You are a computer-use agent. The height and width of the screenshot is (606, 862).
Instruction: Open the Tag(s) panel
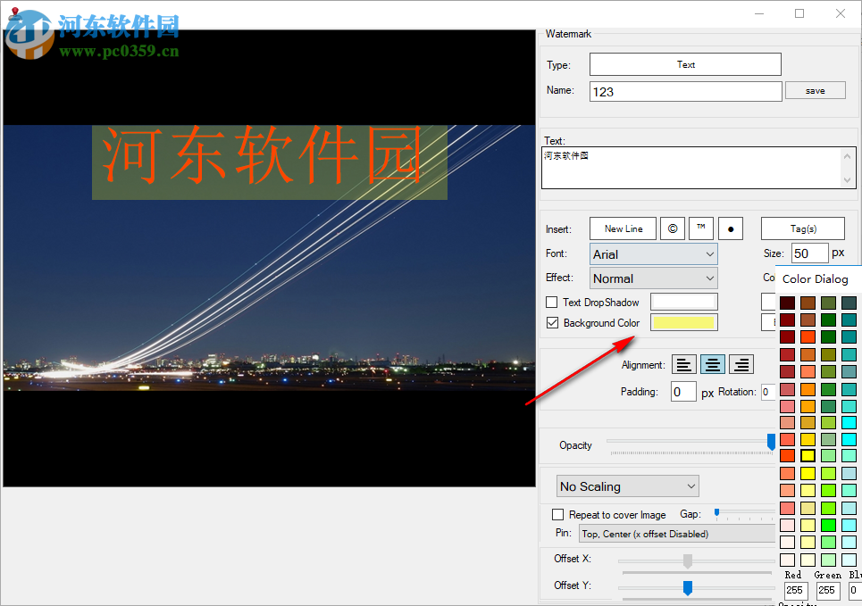[801, 228]
